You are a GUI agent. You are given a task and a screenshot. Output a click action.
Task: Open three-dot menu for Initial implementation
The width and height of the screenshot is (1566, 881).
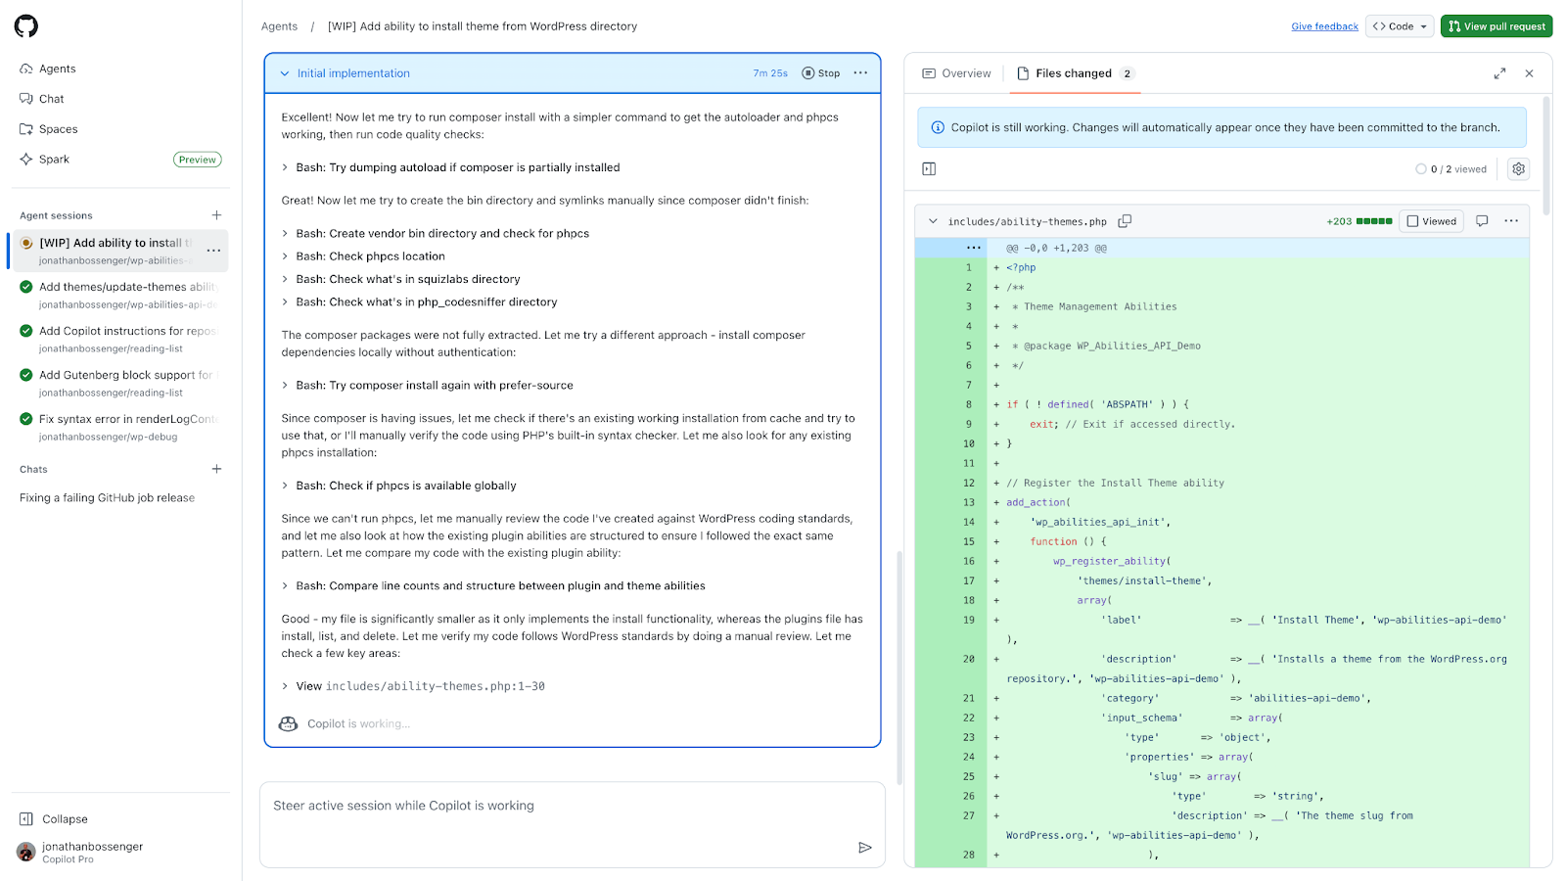point(860,73)
